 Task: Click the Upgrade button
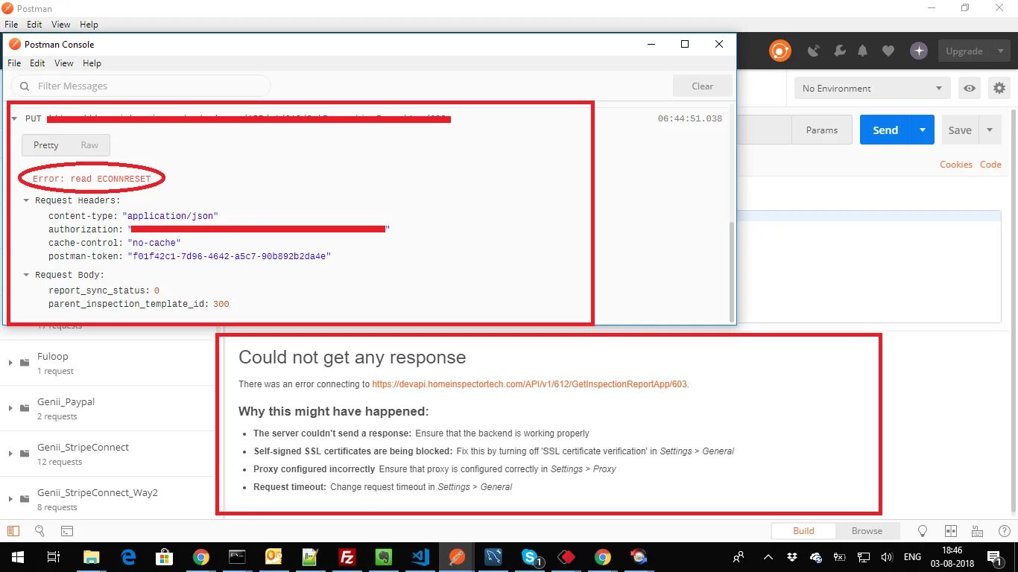tap(964, 51)
